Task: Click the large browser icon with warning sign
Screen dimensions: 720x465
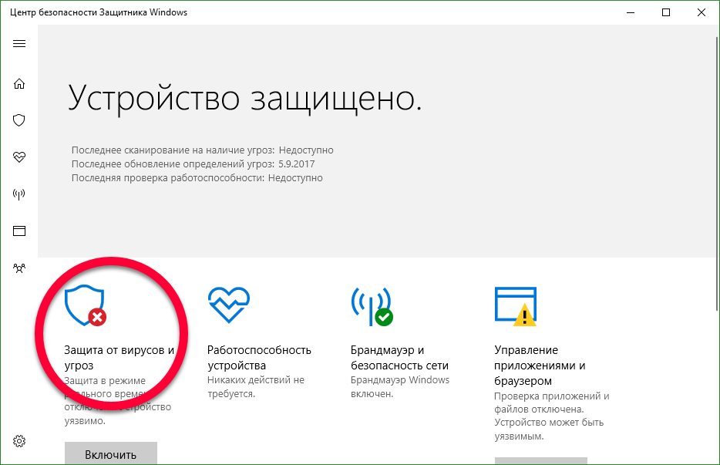Action: [515, 307]
